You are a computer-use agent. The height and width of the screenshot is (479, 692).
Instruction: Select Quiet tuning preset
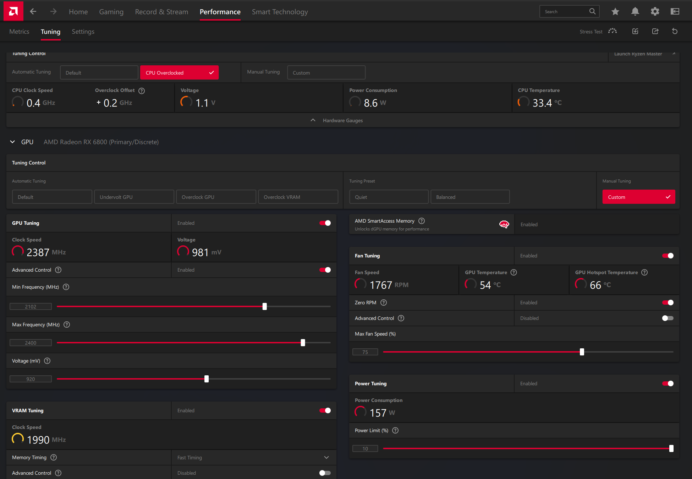pos(389,197)
